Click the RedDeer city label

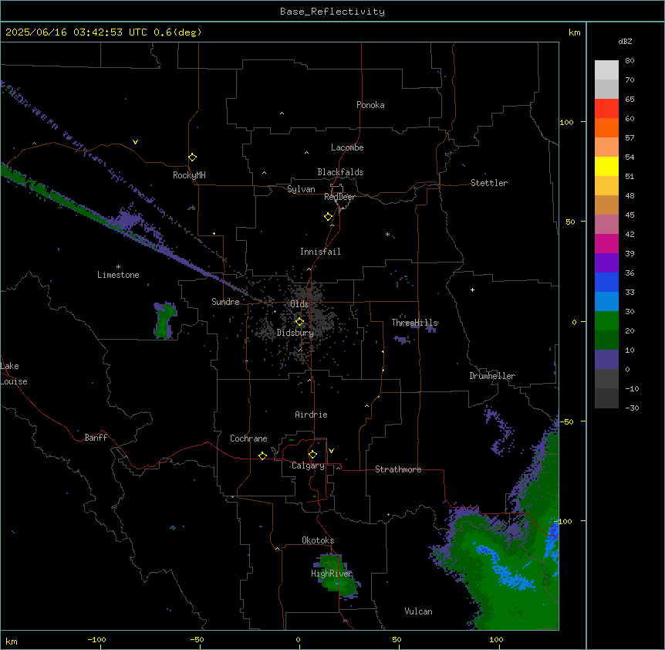coord(339,197)
